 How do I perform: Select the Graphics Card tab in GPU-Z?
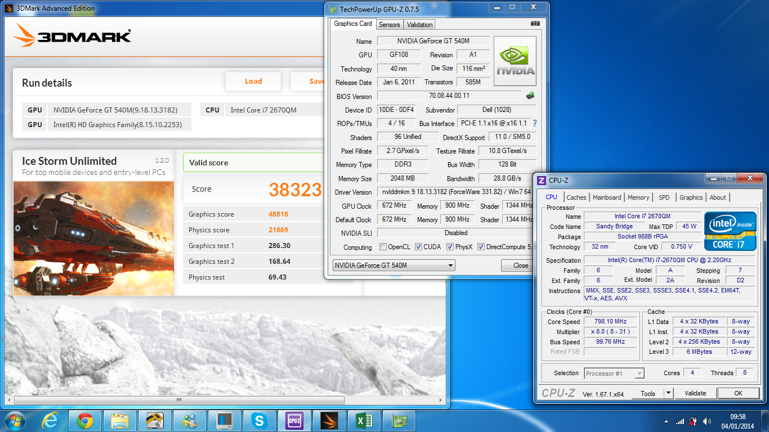[353, 24]
